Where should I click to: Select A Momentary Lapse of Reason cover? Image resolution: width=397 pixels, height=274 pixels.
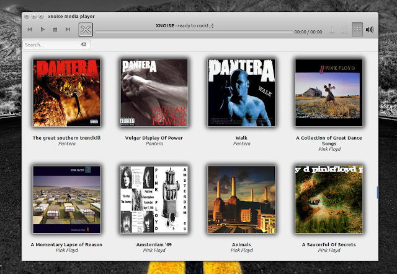pyautogui.click(x=66, y=200)
